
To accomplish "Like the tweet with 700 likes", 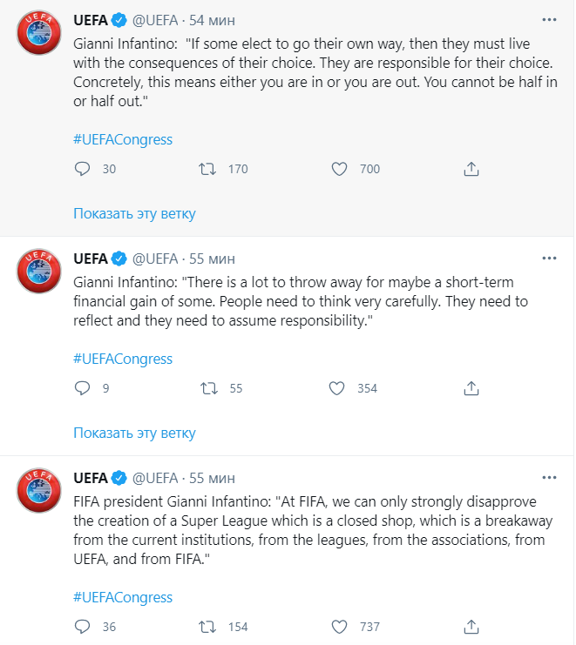I will (340, 169).
